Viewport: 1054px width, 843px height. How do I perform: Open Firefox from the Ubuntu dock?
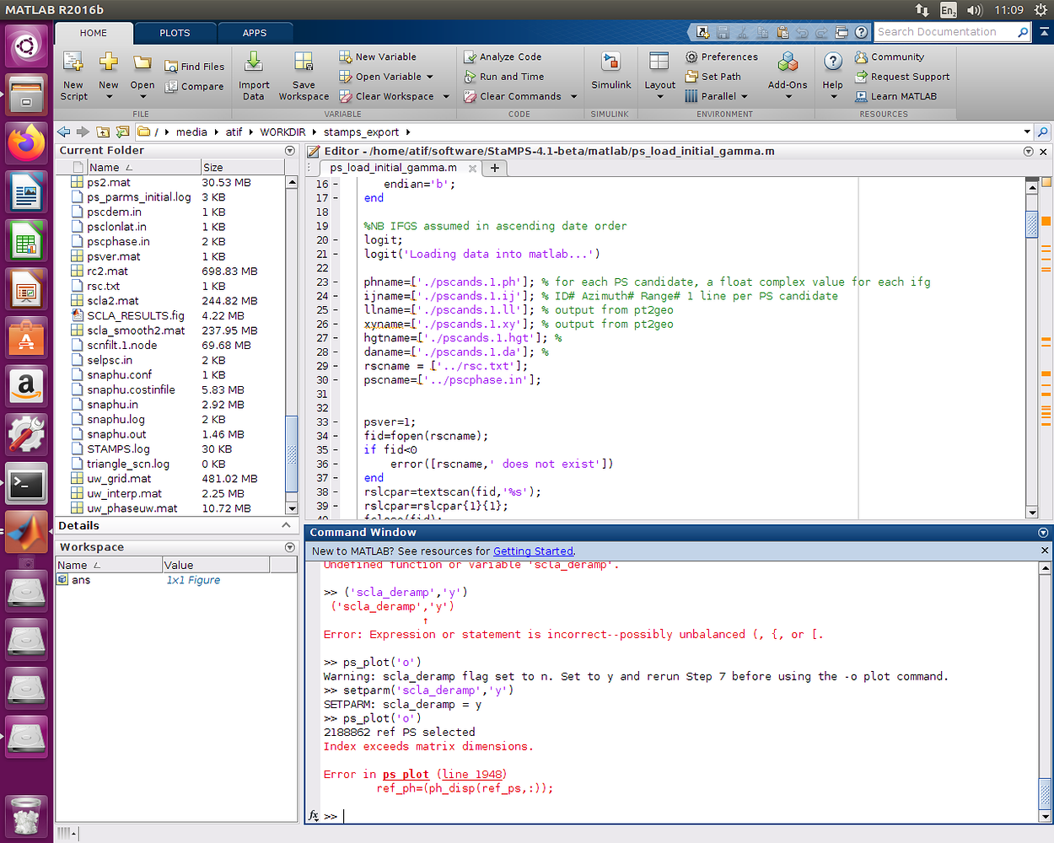(x=26, y=142)
